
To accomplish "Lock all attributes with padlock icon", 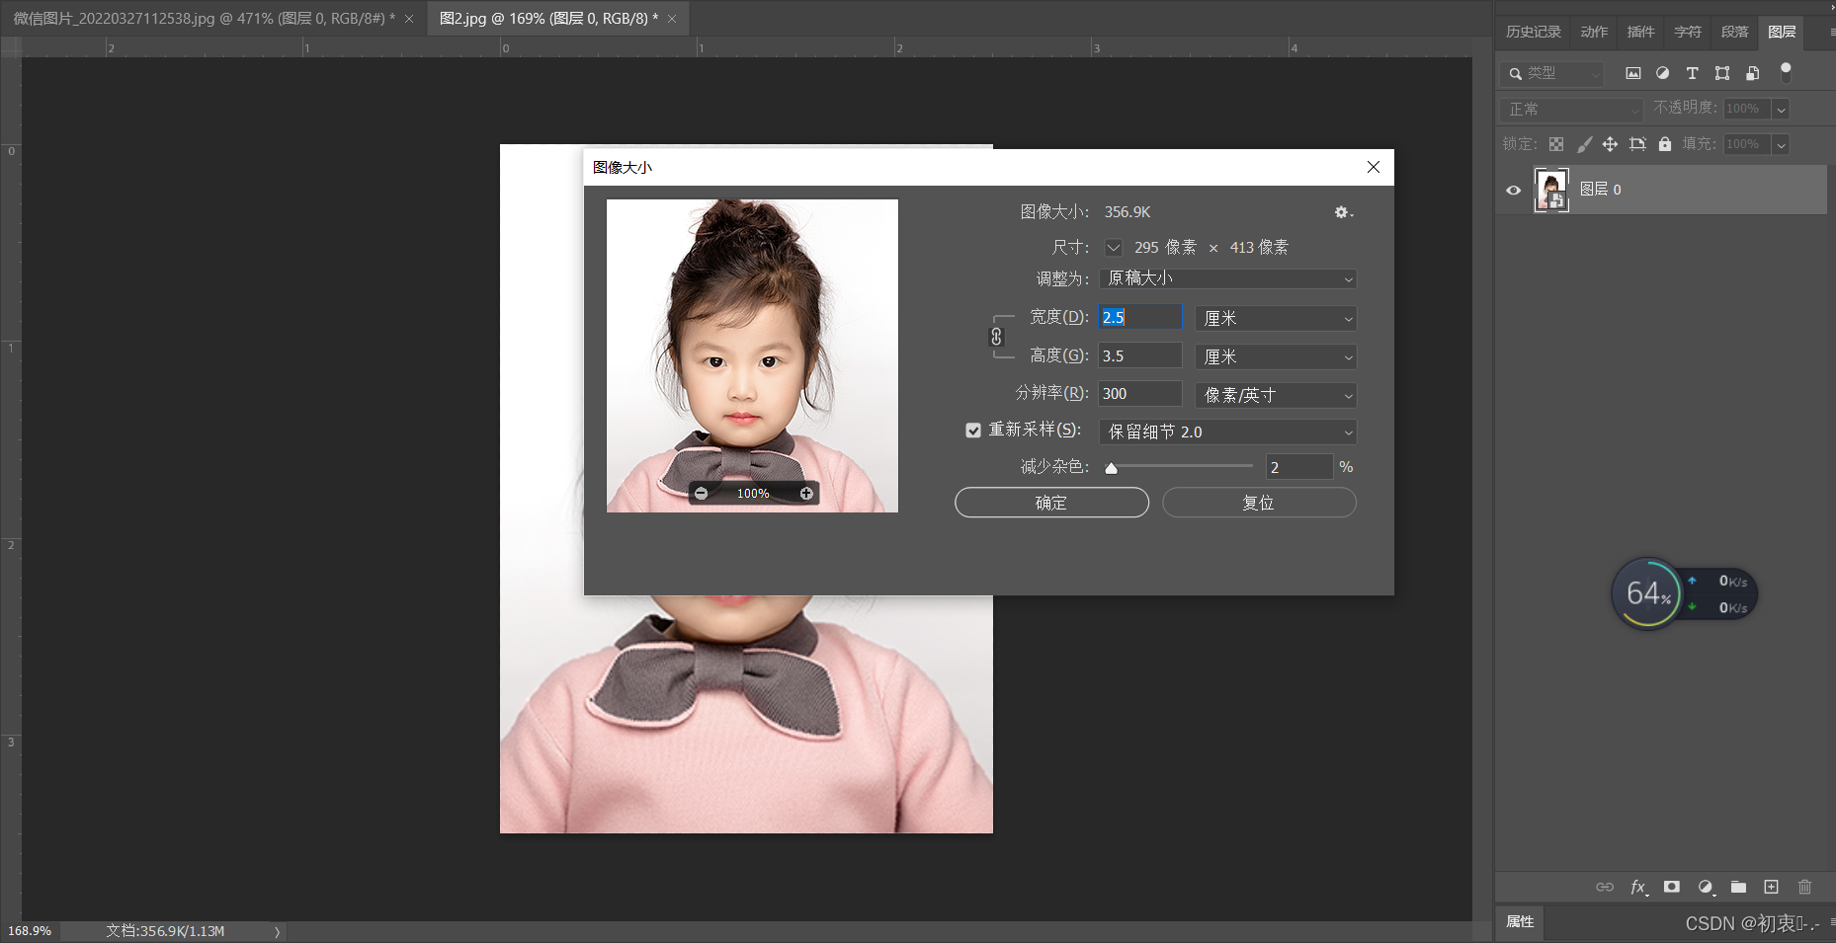I will pyautogui.click(x=1665, y=144).
